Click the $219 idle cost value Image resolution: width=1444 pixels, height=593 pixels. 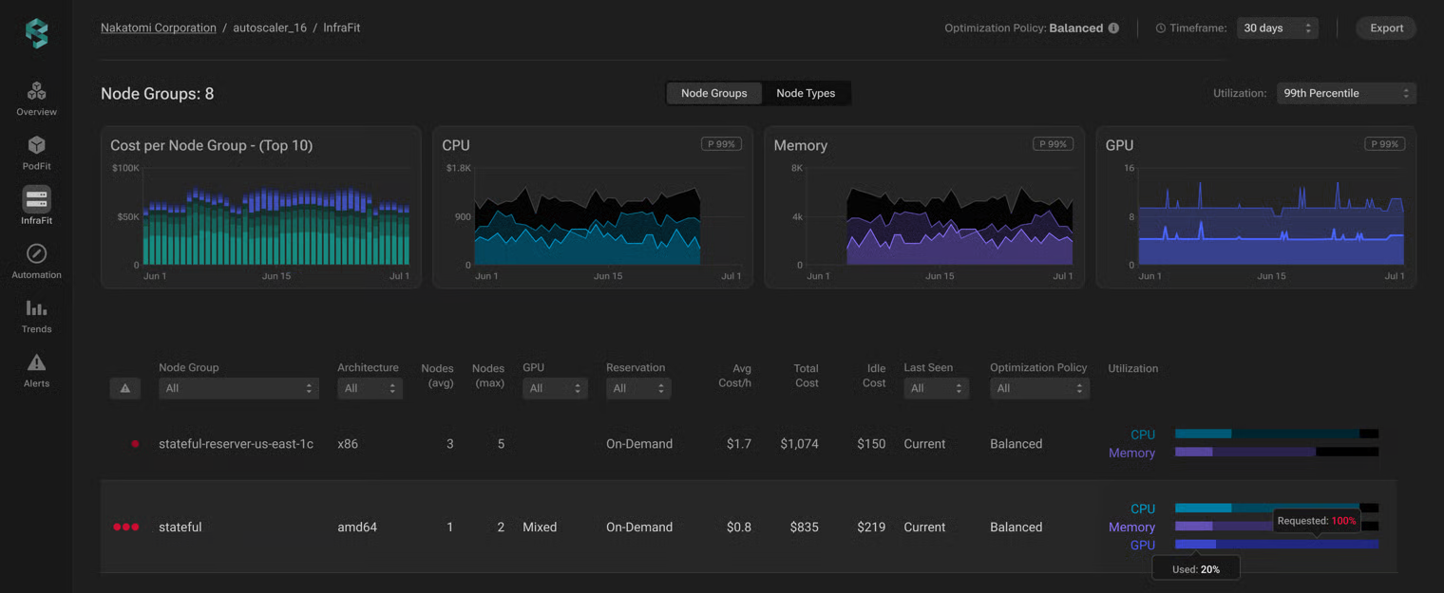871,528
